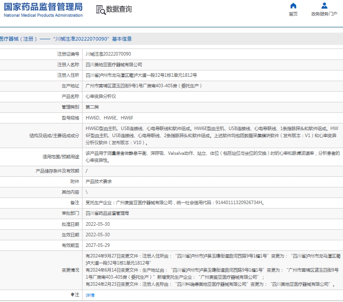This screenshot has height=302, width=343.
Task: Click National Medical Products Administration text
Action: click(43, 15)
